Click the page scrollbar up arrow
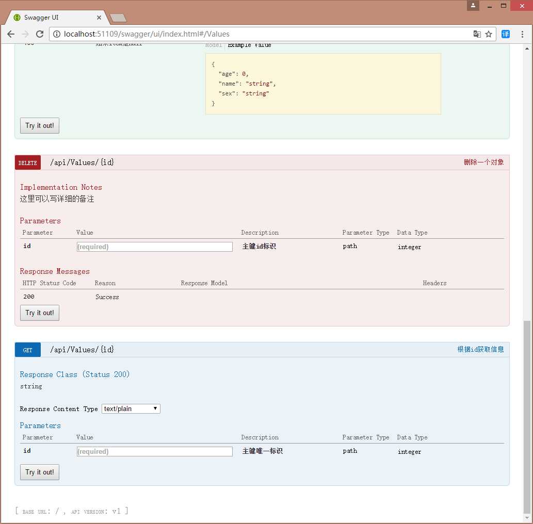533x524 pixels. point(527,48)
